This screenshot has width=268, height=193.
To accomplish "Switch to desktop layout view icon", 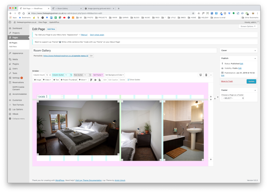I will pyautogui.click(x=201, y=75).
